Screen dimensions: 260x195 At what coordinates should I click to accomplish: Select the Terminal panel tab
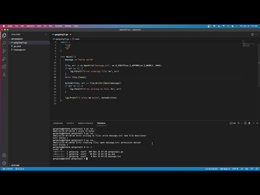tap(101, 123)
